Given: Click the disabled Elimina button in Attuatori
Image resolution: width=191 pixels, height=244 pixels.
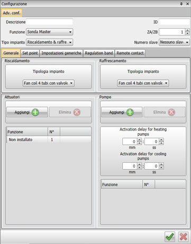Looking at the screenshot, I should click(70, 112).
